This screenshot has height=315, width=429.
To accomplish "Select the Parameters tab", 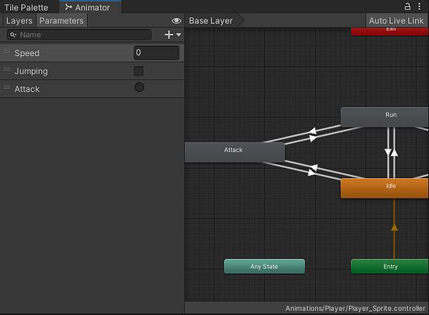I will coord(61,20).
